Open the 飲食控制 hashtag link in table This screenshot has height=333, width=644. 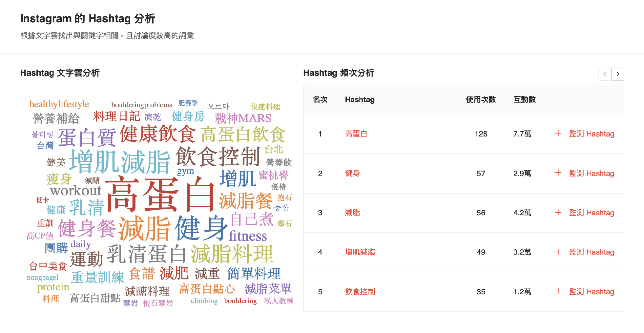tap(360, 292)
